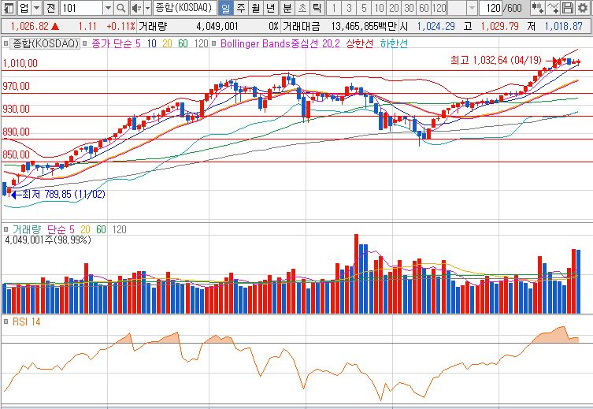Click the 1,010.00 price axis label
Image resolution: width=593 pixels, height=409 pixels.
tap(20, 63)
